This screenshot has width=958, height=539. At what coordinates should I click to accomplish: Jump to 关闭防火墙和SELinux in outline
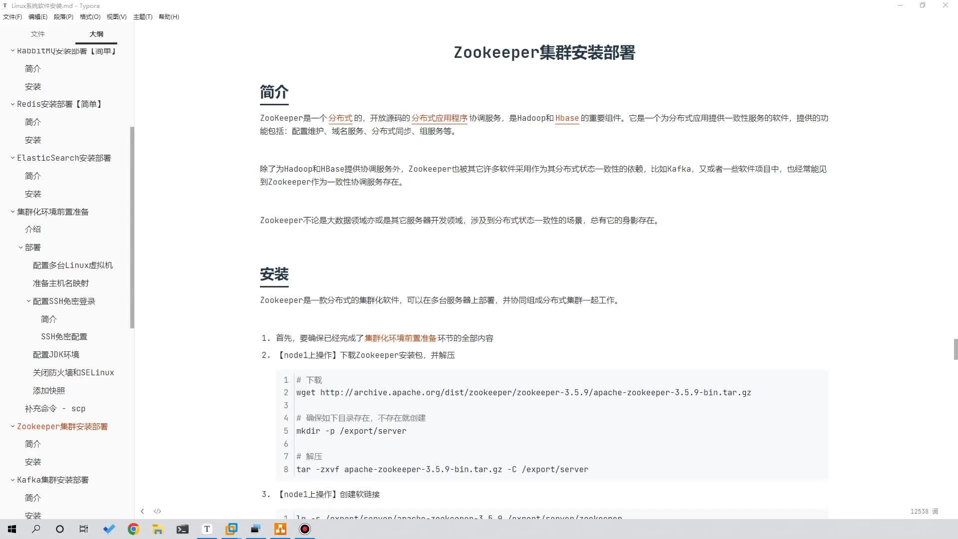(x=73, y=373)
